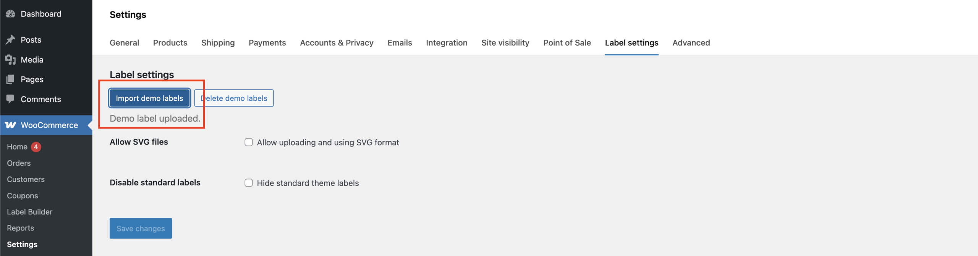Screen dimensions: 978x256
Task: Click the red Home notification badge
Action: [x=36, y=147]
